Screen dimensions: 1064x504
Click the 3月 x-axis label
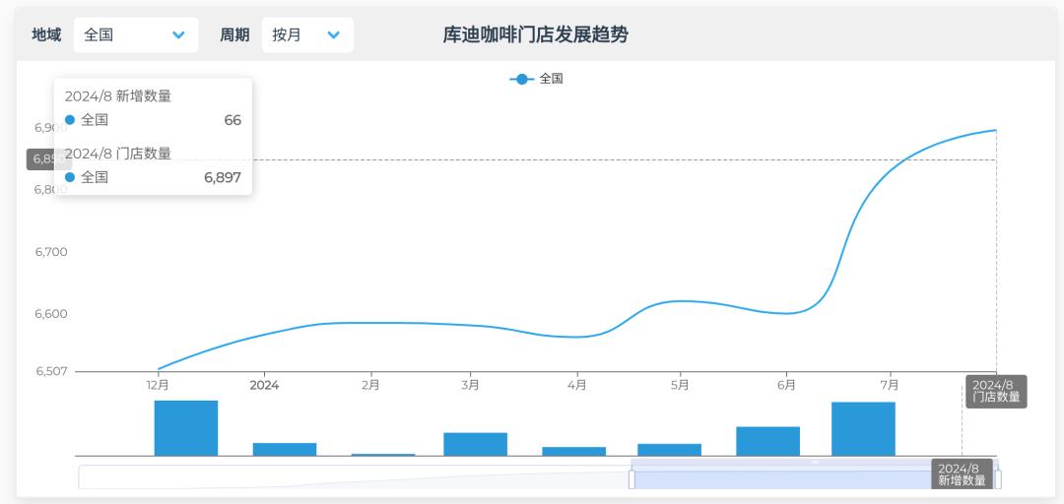[x=470, y=385]
